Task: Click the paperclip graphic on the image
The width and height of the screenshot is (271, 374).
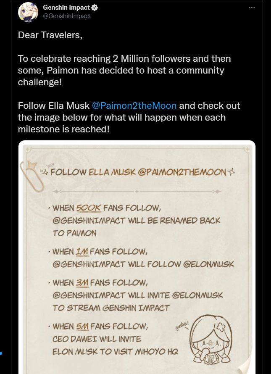Action: (x=32, y=176)
